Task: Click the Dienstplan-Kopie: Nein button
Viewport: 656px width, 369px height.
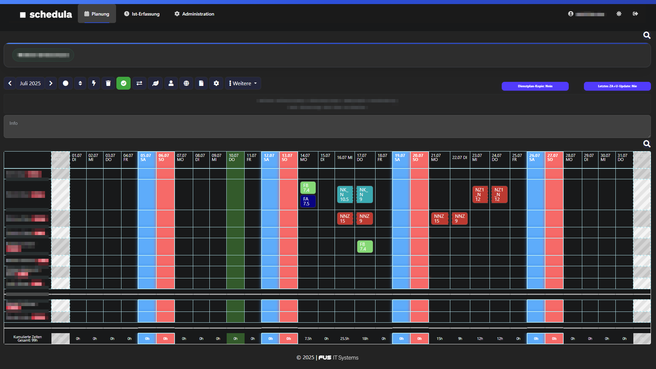Action: [x=535, y=86]
